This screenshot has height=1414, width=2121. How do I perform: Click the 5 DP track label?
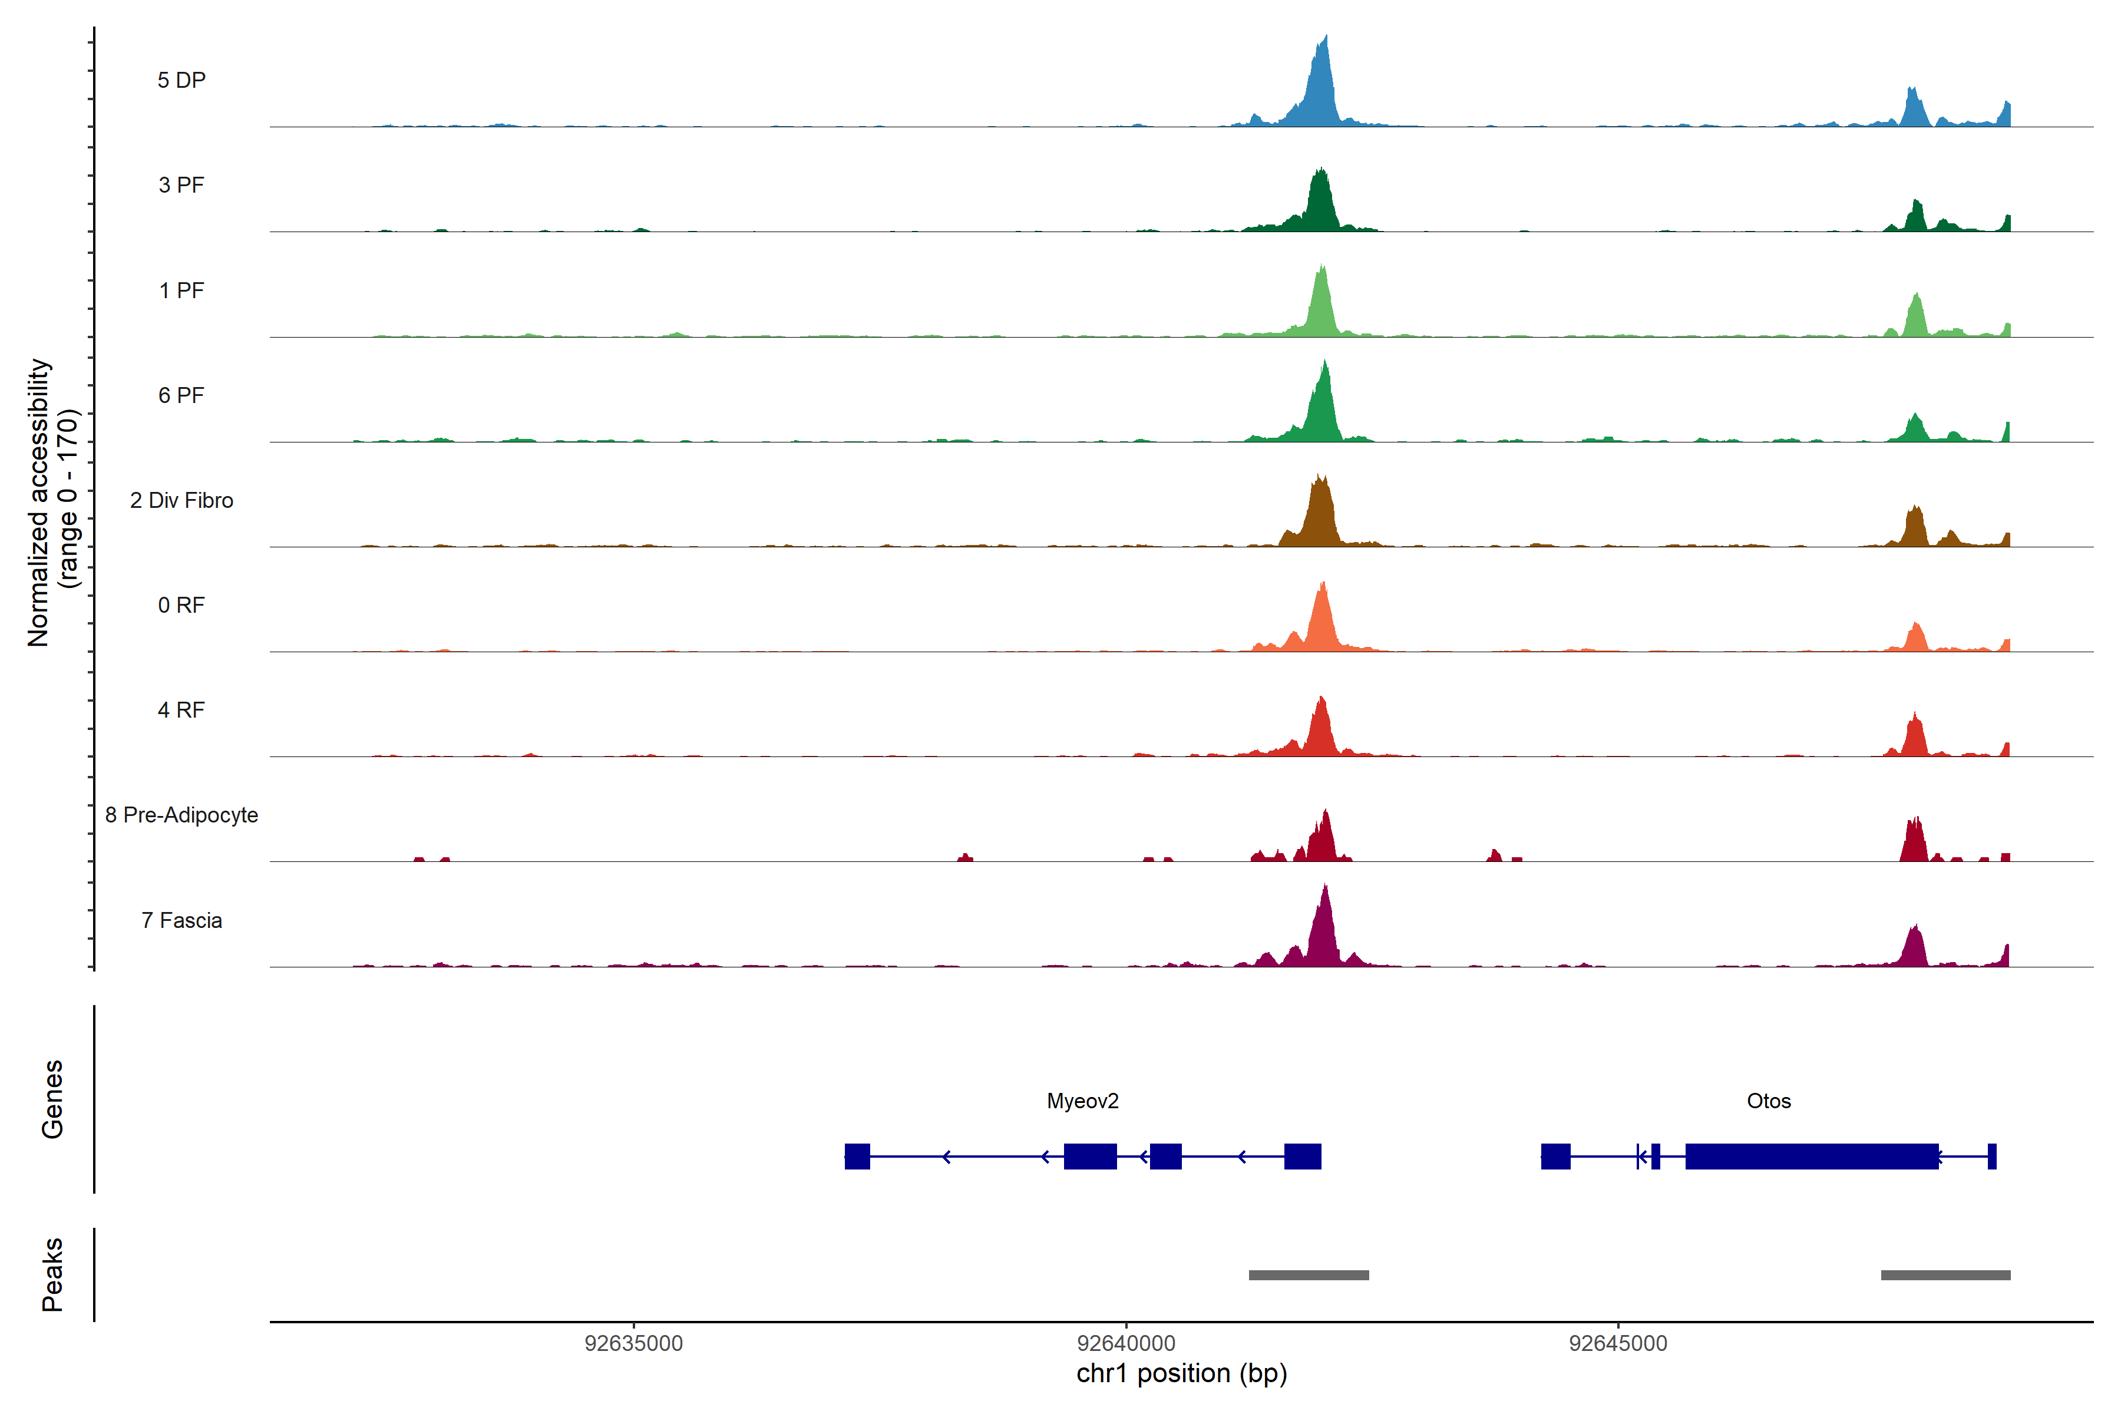[181, 80]
